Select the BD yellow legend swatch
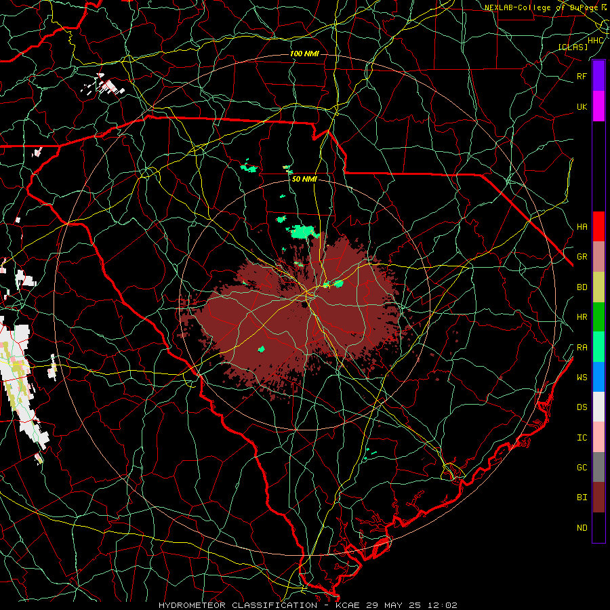610x610 pixels. 598,287
